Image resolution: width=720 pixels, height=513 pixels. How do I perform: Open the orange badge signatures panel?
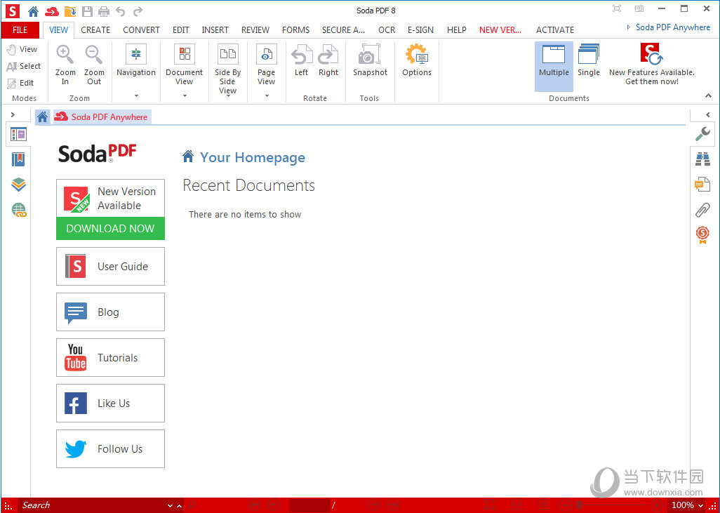702,235
